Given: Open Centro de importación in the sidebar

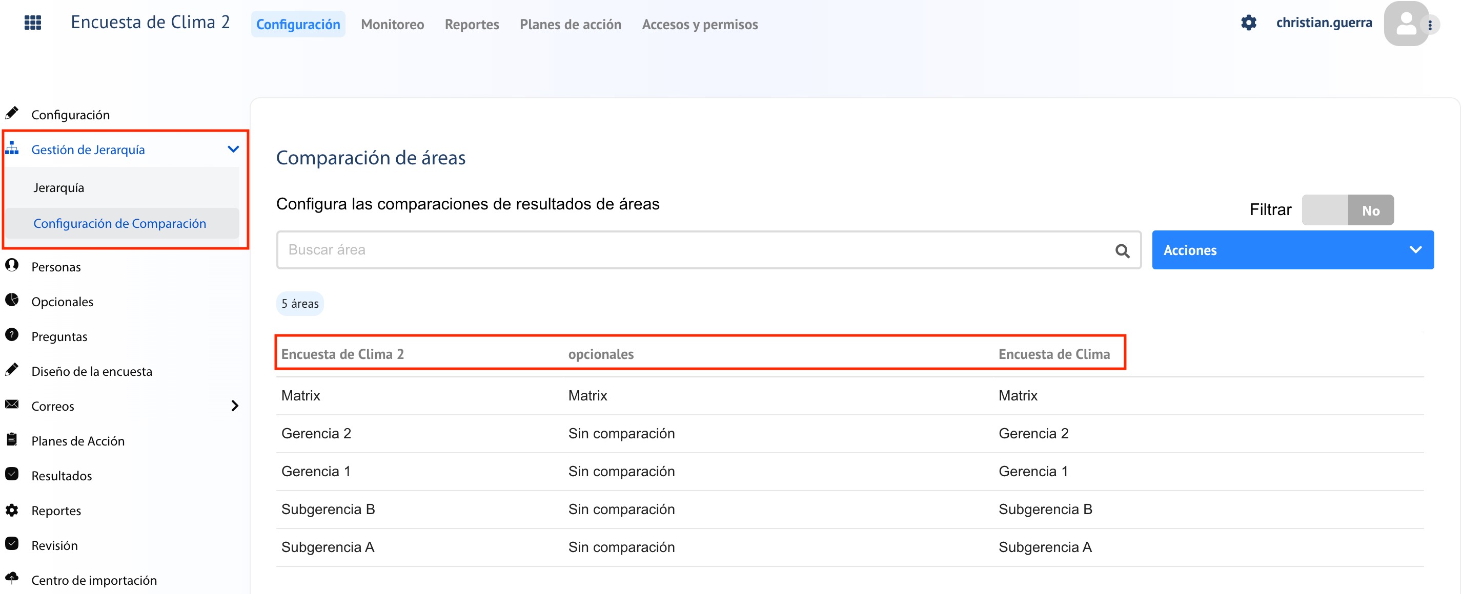Looking at the screenshot, I should [x=94, y=580].
